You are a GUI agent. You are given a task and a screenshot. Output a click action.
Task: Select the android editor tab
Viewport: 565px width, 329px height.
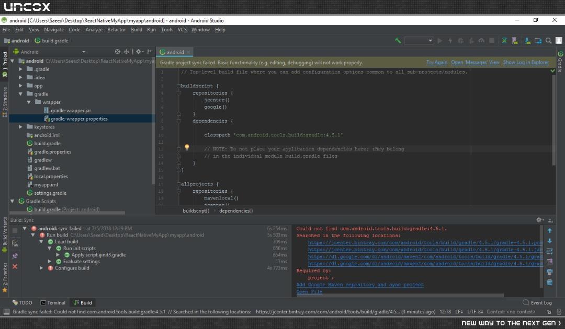pyautogui.click(x=175, y=52)
